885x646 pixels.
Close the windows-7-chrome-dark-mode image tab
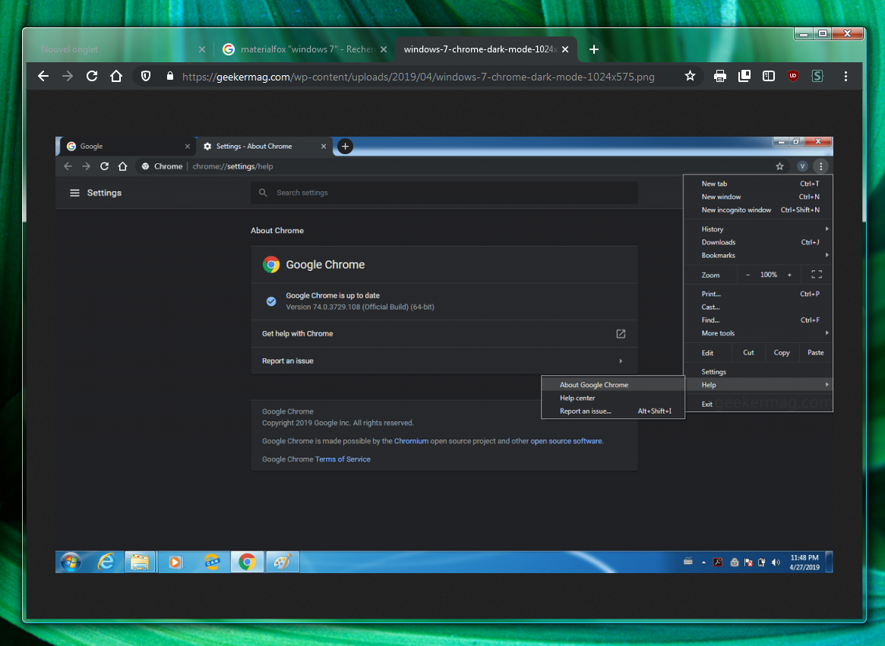(565, 49)
